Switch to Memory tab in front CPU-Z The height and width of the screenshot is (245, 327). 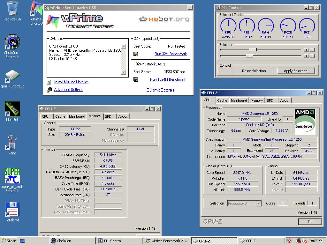click(257, 100)
